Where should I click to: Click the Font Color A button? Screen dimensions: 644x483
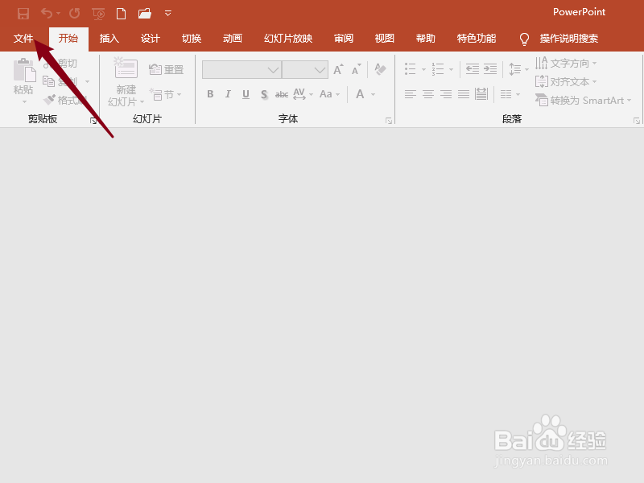click(360, 94)
